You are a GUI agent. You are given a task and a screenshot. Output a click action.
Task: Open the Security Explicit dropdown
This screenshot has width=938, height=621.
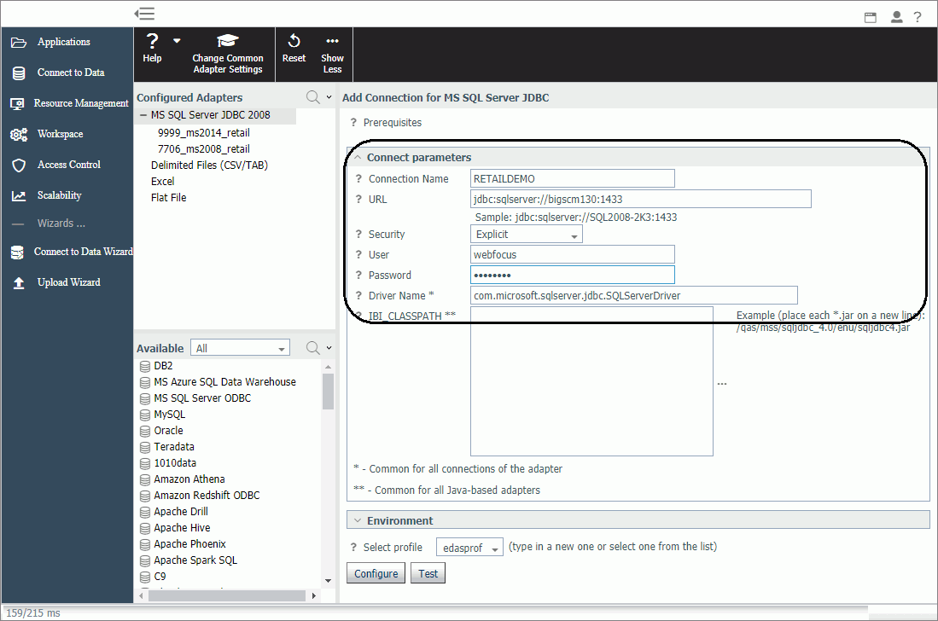click(527, 235)
